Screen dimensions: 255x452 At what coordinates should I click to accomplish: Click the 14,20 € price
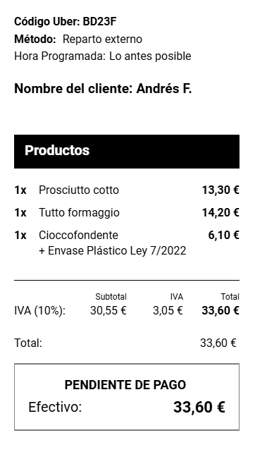220,213
